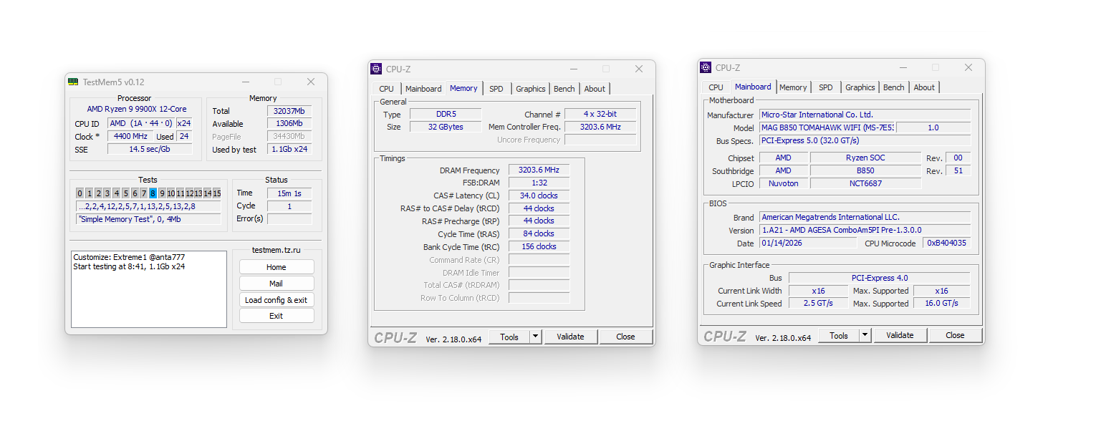1096x444 pixels.
Task: Expand Tools dropdown arrow in Mainboard window
Action: coord(865,335)
